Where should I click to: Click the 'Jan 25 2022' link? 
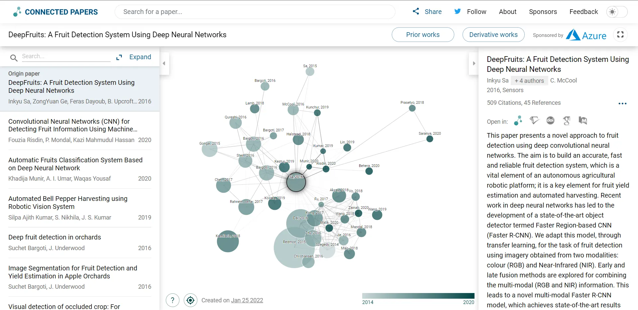click(247, 300)
